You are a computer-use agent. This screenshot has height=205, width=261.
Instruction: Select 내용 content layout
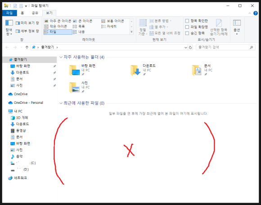[79, 32]
